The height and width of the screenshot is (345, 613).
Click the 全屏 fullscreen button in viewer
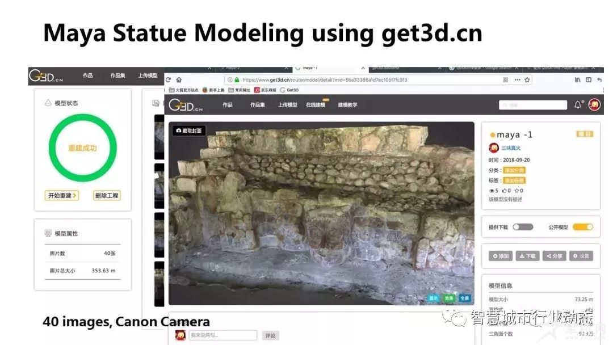point(464,298)
